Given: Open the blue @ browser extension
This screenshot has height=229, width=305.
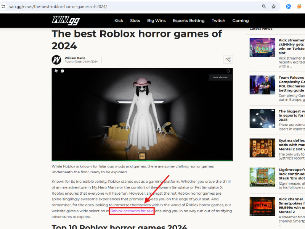Looking at the screenshot, I should [x=289, y=6].
